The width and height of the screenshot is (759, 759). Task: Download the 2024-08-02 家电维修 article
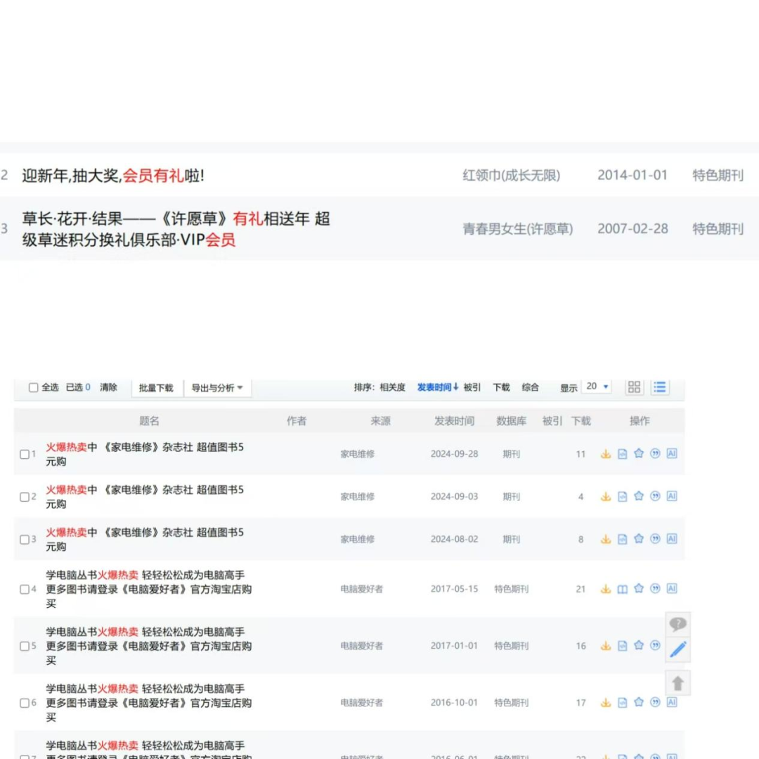(606, 539)
